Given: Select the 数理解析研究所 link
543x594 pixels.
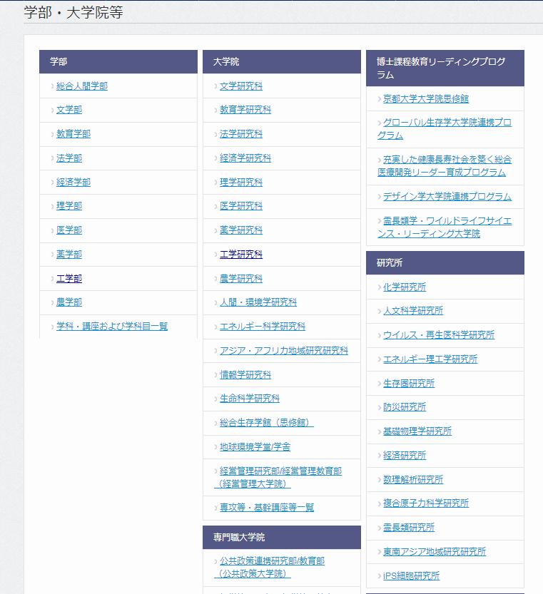Looking at the screenshot, I should tap(412, 479).
